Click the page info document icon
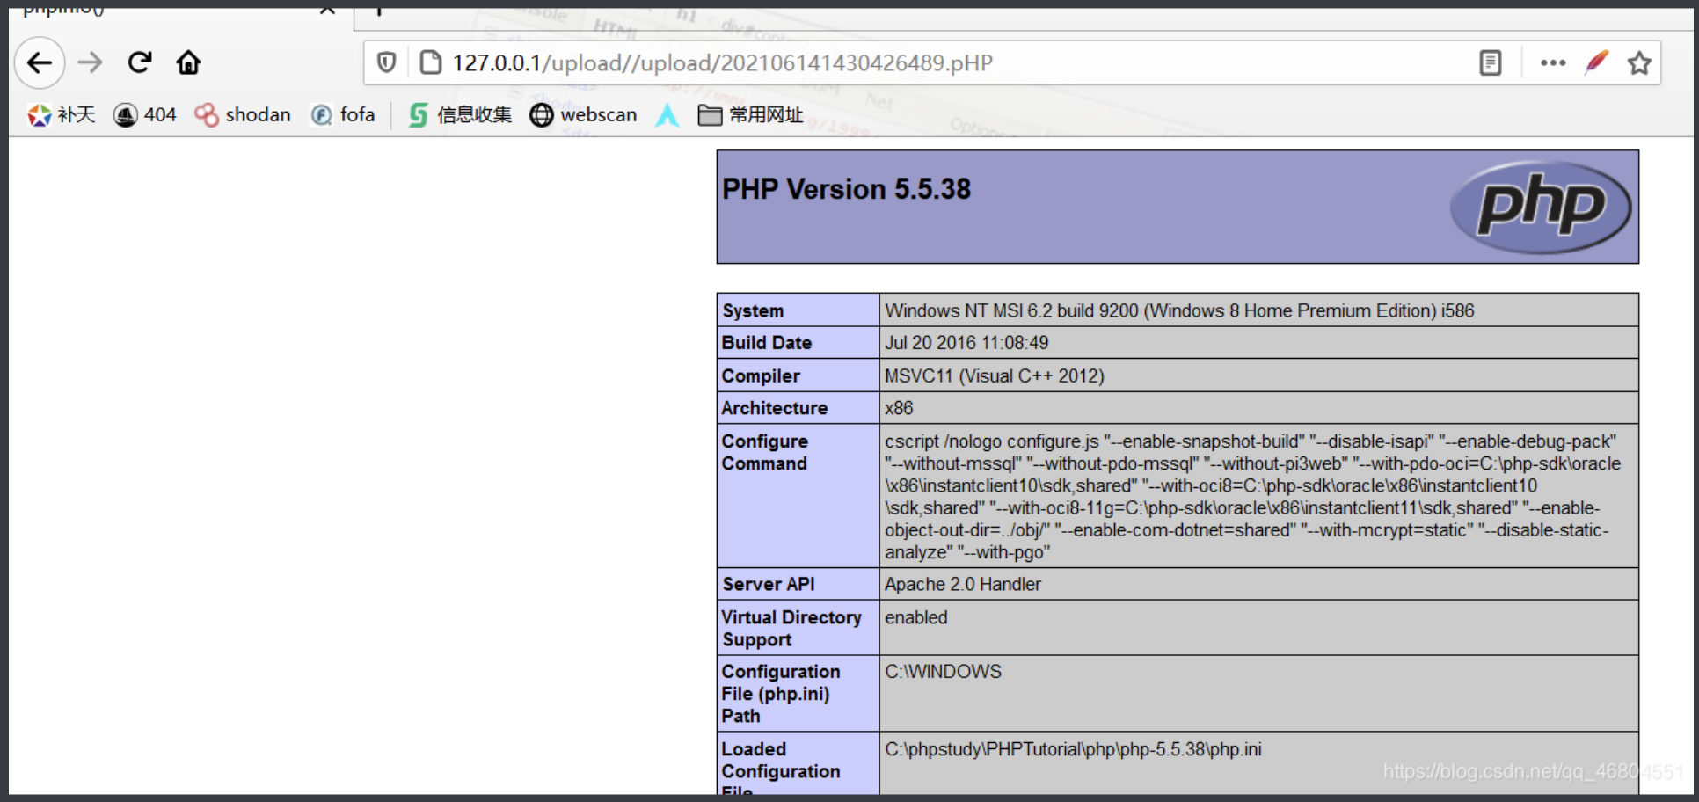 coord(431,62)
